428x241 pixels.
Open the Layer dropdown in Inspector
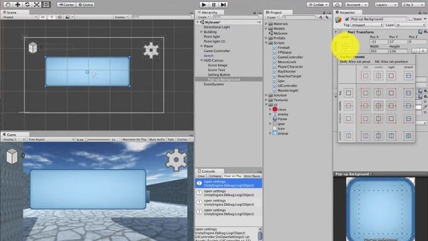[x=411, y=25]
